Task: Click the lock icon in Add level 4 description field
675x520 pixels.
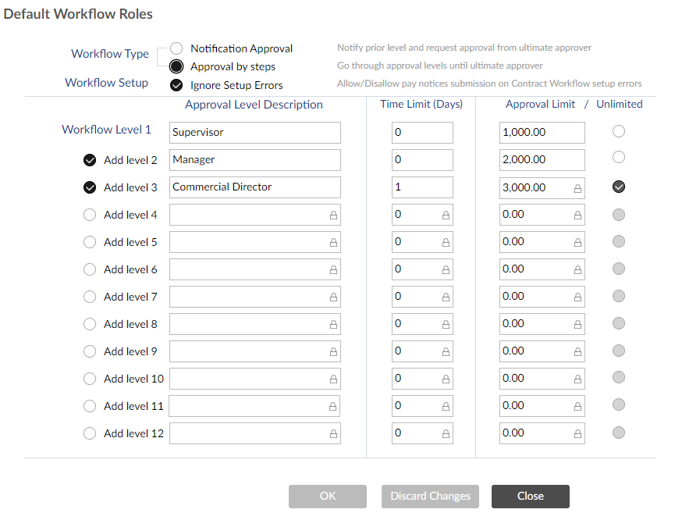Action: (332, 215)
